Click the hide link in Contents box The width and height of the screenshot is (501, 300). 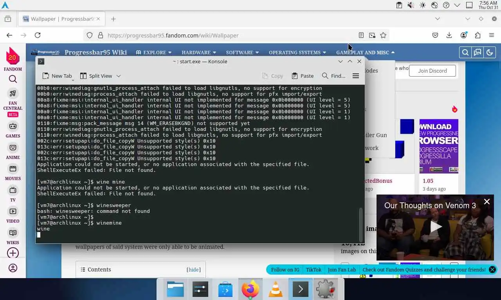[193, 270]
